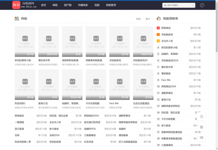Image resolution: width=218 pixels, height=150 pixels.
Task: Click the TV icon beside 韩剧 heading
Action: (17, 19)
